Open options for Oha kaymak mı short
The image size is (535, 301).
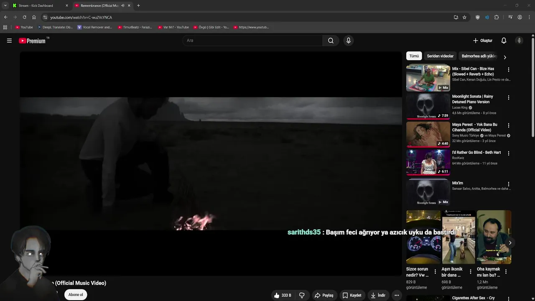[506, 272]
